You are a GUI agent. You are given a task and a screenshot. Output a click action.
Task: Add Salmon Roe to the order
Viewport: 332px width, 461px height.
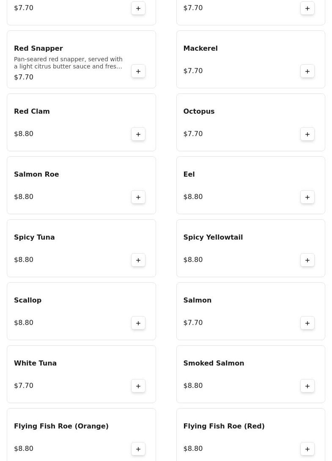[x=138, y=197]
